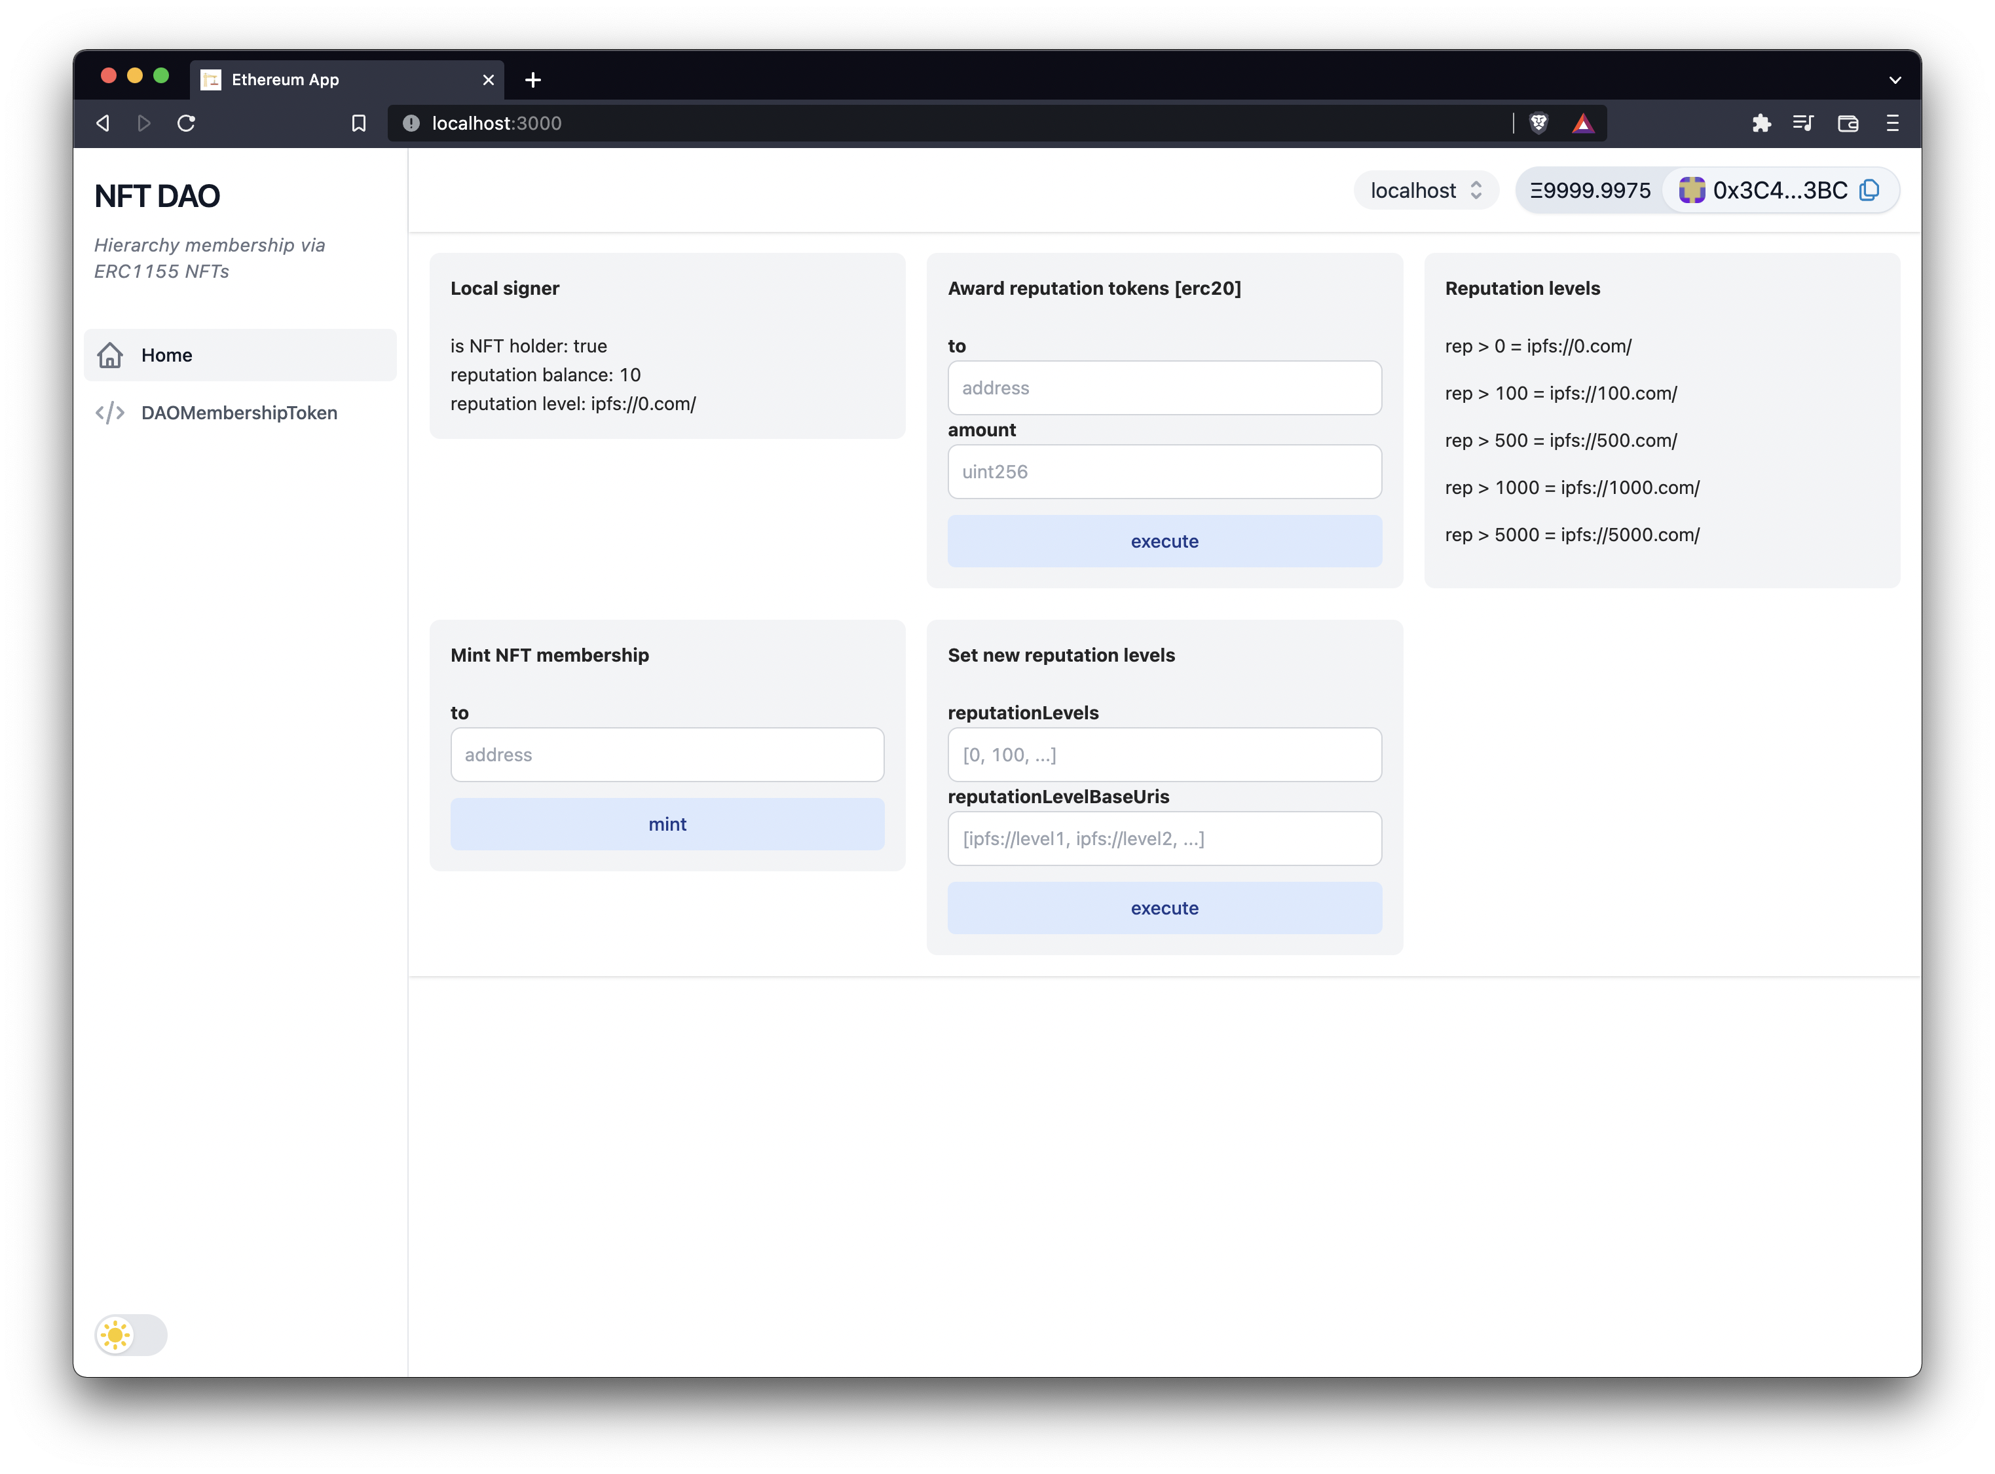This screenshot has height=1474, width=1995.
Task: Reload the page with refresh icon
Action: coord(185,123)
